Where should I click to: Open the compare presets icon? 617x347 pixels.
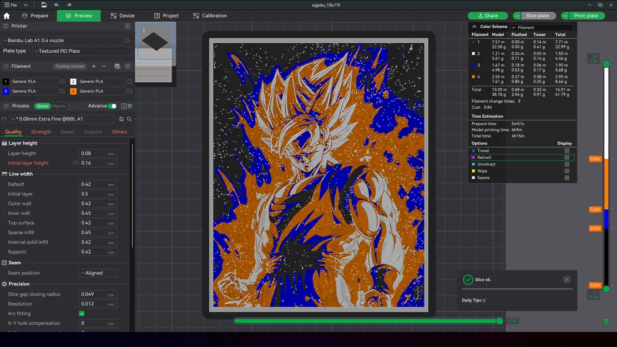tap(130, 106)
